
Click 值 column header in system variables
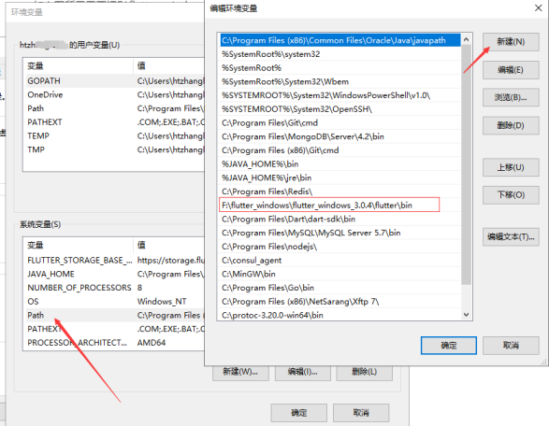click(168, 245)
